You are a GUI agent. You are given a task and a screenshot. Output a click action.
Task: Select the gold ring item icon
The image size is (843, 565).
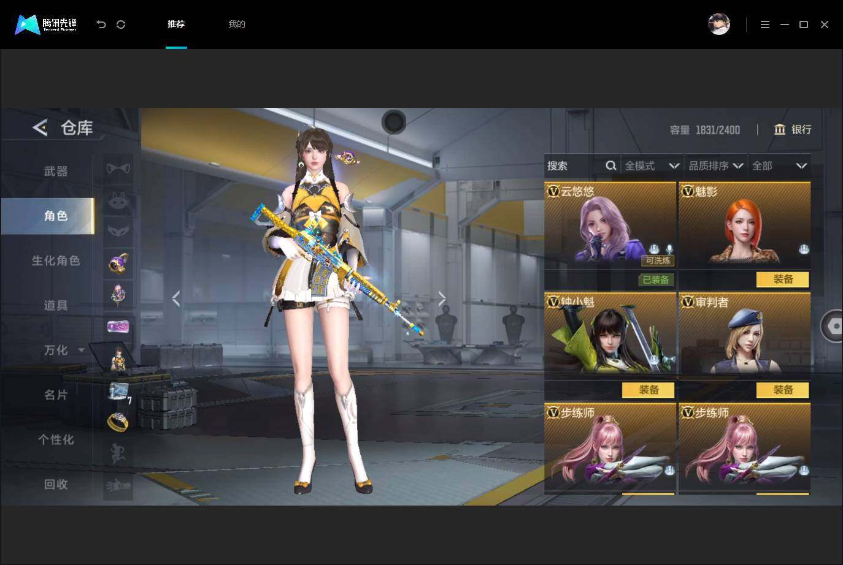[x=118, y=422]
